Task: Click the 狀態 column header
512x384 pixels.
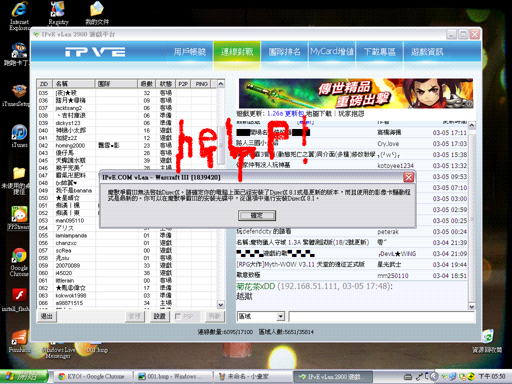Action: (x=165, y=84)
